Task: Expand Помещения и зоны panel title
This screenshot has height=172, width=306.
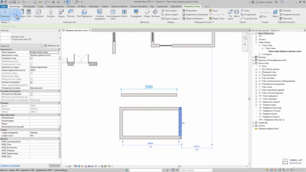Action: (204, 22)
